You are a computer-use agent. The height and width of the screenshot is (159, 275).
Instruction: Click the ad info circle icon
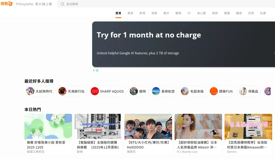(x=97, y=70)
